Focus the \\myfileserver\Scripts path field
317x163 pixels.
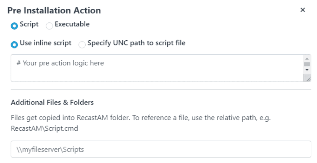pos(161,149)
